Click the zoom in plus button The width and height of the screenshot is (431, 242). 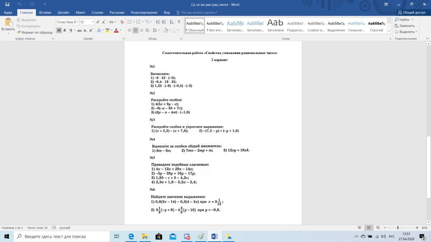click(417, 228)
